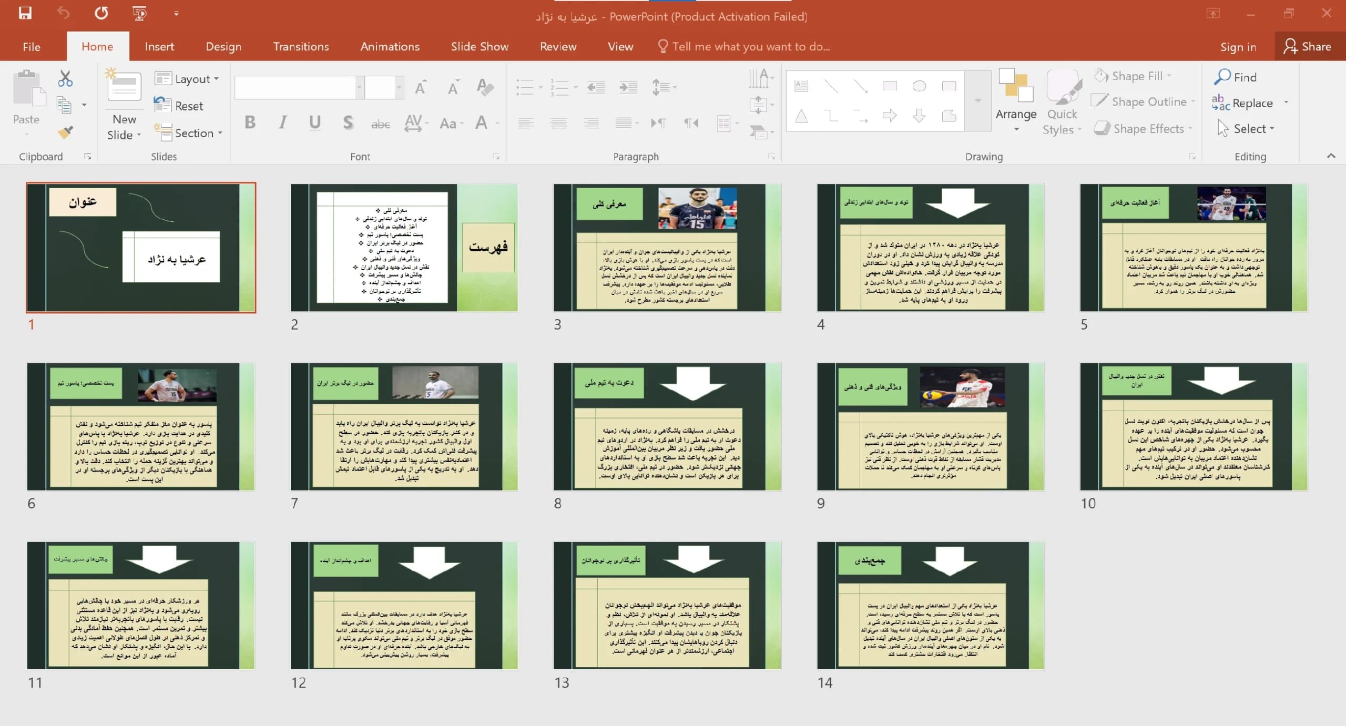
Task: Open the File menu tab
Action: coord(32,47)
